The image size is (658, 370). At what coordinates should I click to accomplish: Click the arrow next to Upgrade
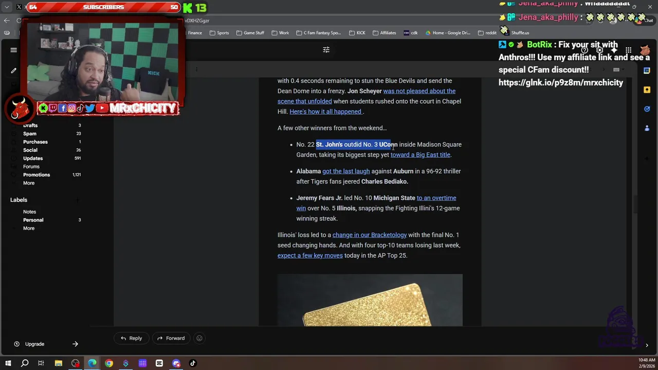(75, 344)
